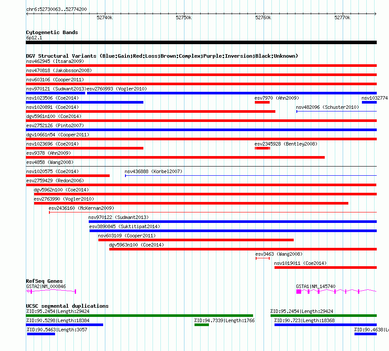Click the dgv10661n54 (Cooper2011) label
This screenshot has width=389, height=351.
click(x=58, y=135)
